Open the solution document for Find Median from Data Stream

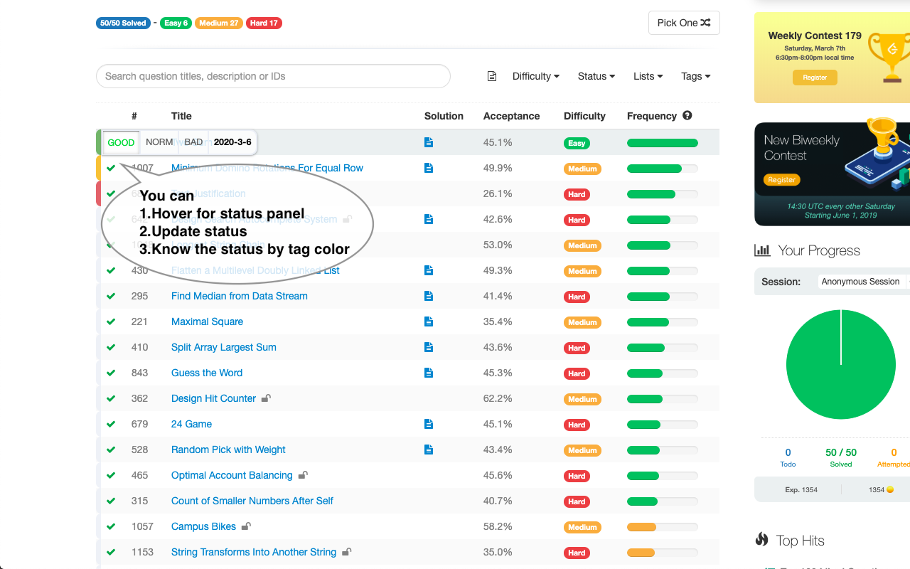point(429,296)
